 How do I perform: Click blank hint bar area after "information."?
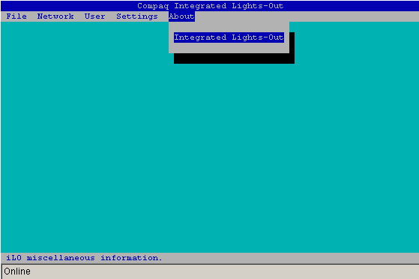(291, 258)
